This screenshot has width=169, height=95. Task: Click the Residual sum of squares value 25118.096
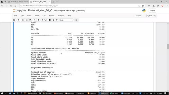[x=100, y=72]
